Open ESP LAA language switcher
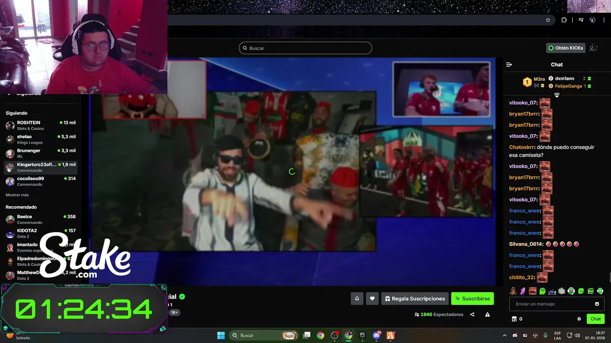611x343 pixels. [x=558, y=335]
